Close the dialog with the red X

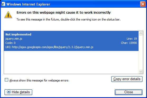pos(143,4)
